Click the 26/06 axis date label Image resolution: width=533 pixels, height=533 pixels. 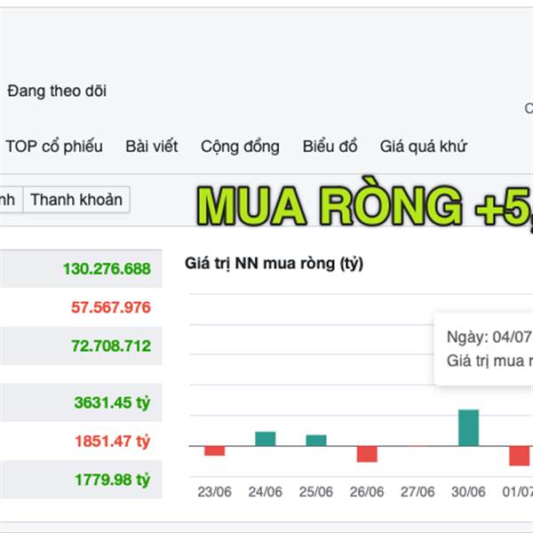(367, 492)
